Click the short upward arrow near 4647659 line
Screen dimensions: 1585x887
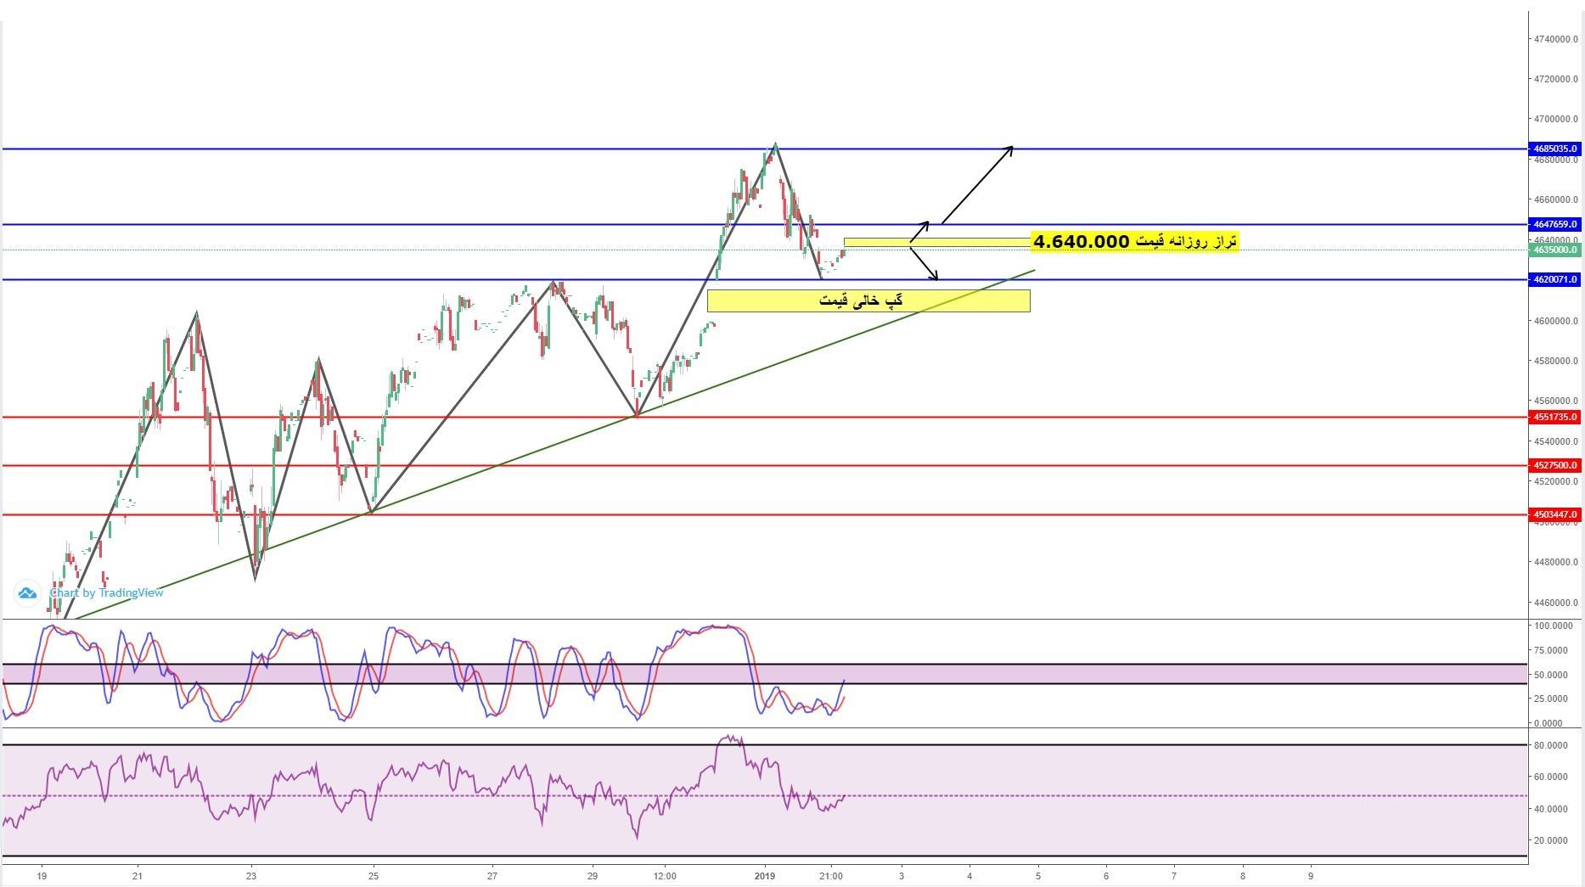coord(920,232)
